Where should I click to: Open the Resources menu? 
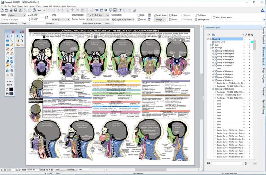71,6
